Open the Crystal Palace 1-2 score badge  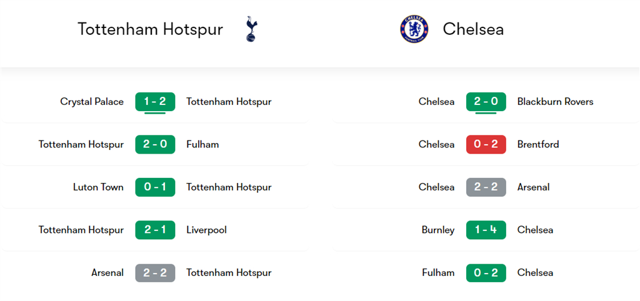[x=155, y=102]
